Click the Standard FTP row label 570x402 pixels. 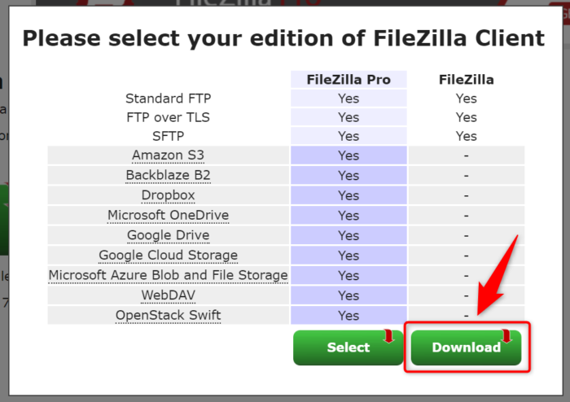(168, 98)
